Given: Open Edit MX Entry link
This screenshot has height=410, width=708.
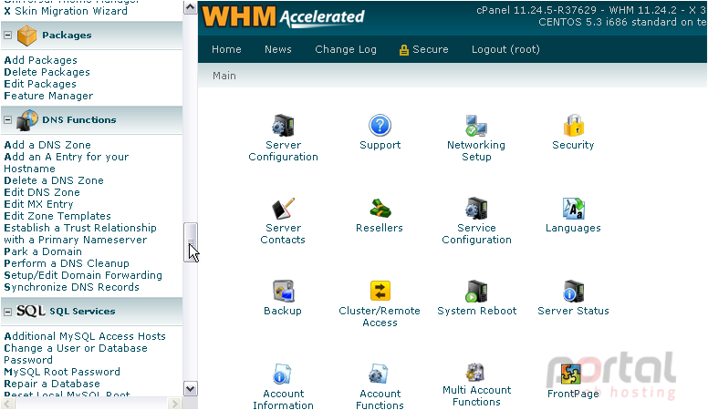Looking at the screenshot, I should point(38,204).
